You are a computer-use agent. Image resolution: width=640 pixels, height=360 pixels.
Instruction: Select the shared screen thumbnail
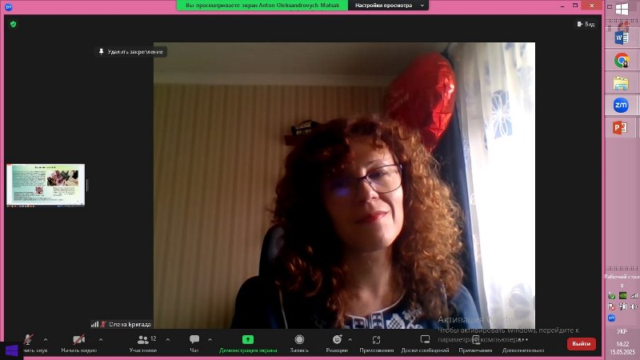point(46,185)
